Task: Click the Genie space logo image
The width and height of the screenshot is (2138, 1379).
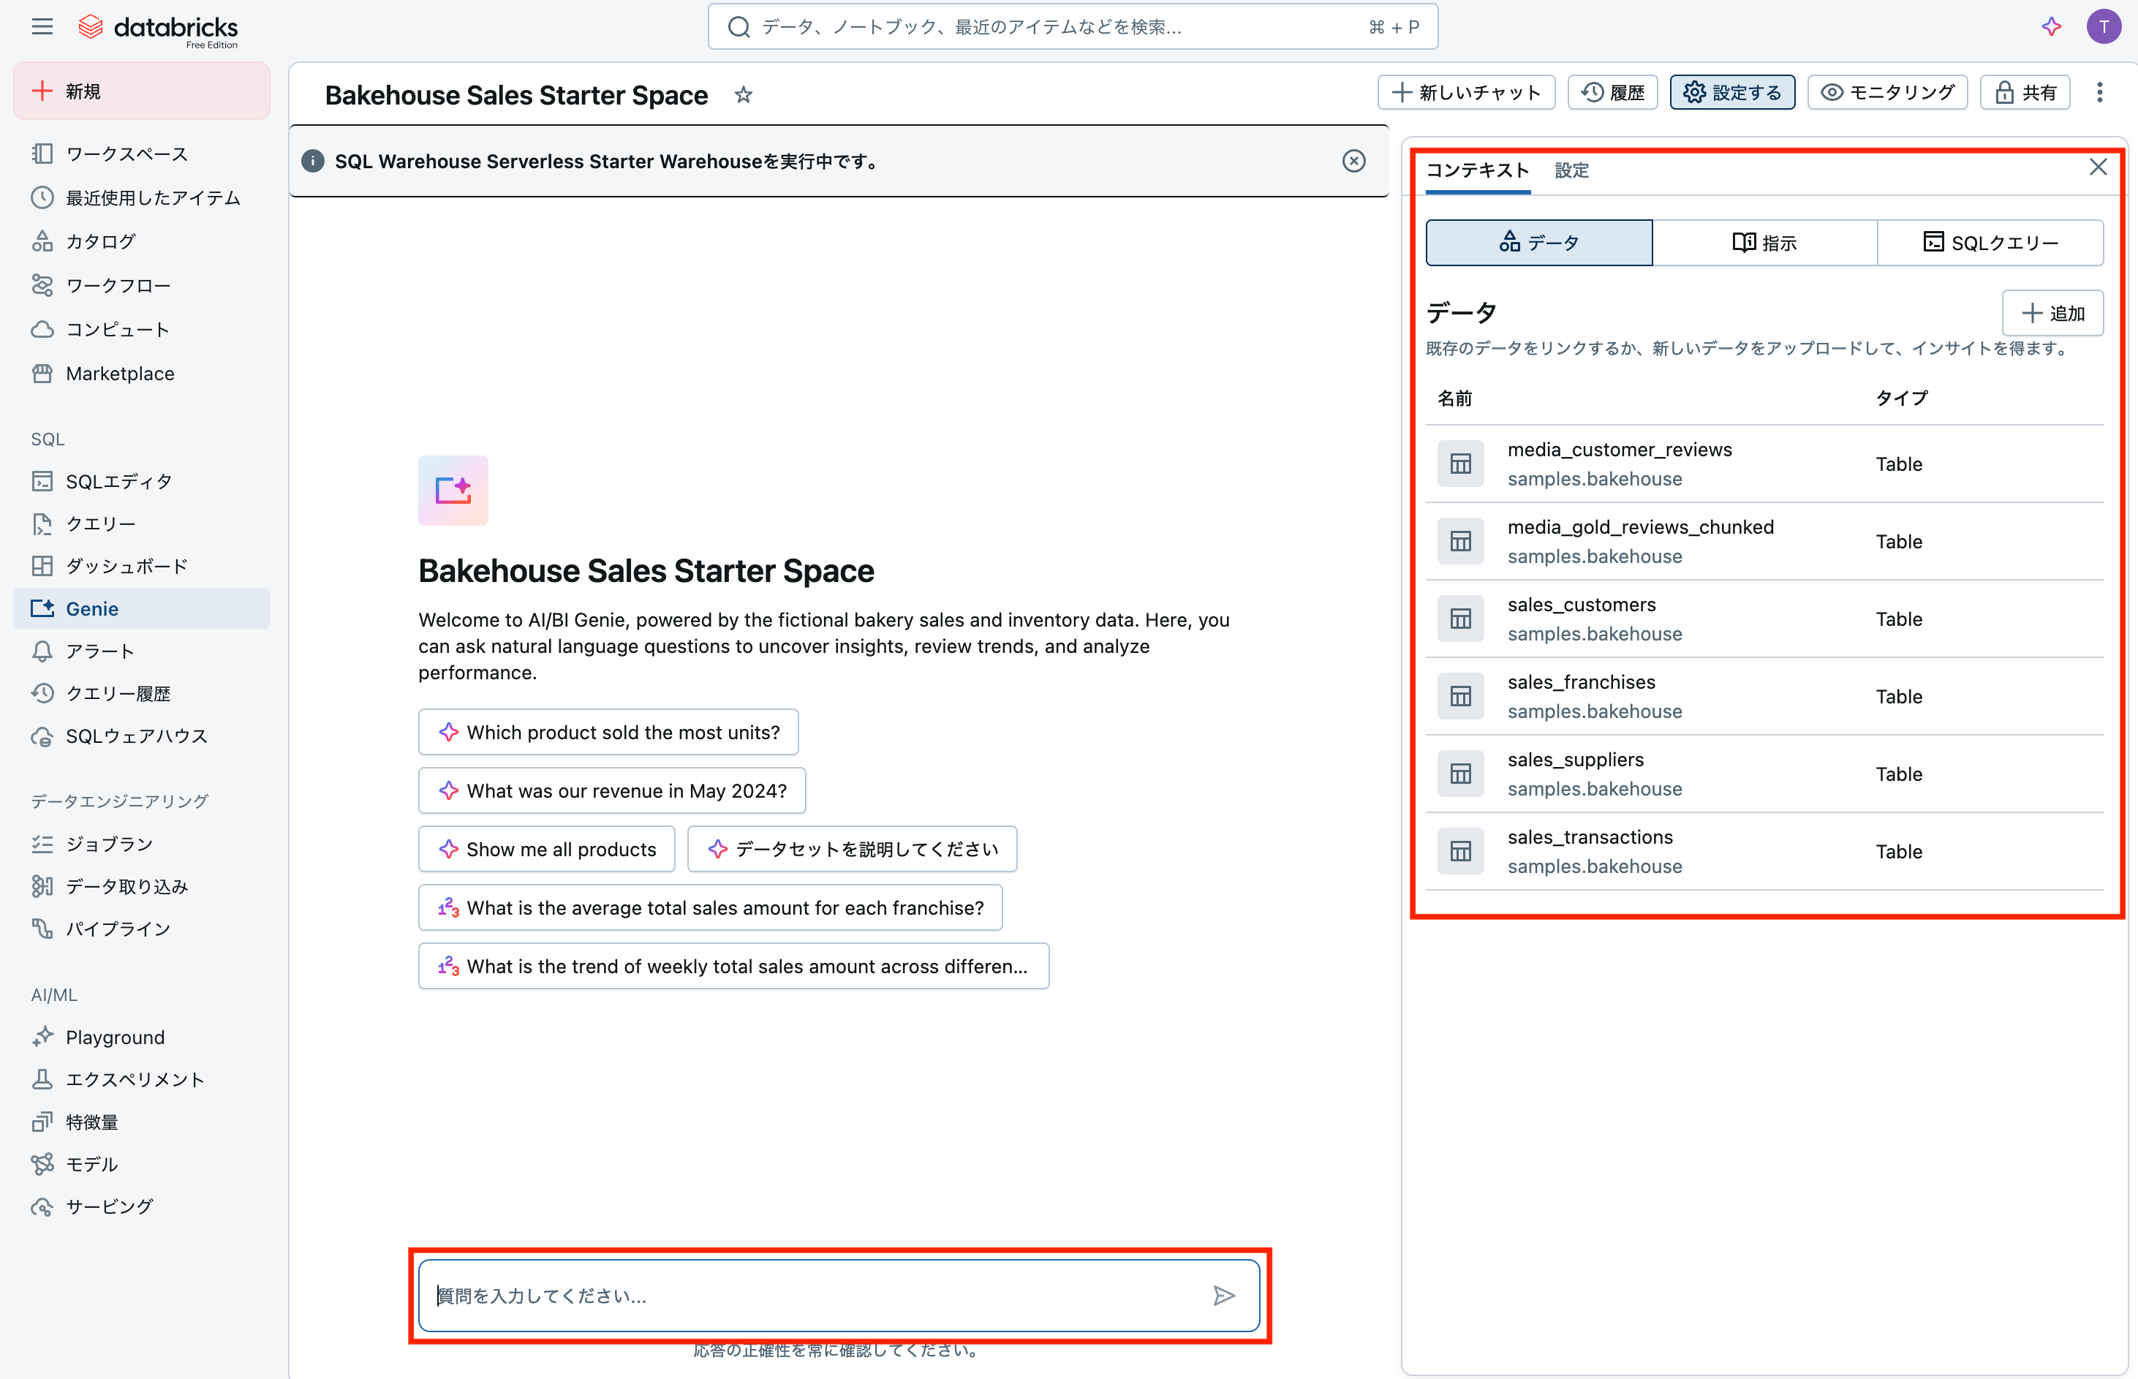Action: tap(453, 491)
